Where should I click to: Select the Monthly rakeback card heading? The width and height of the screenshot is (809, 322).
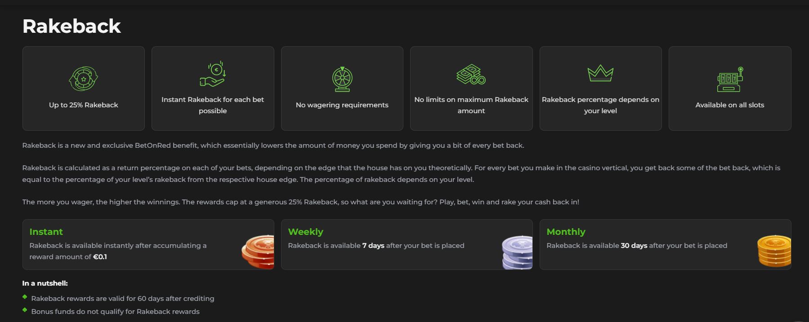(x=566, y=232)
